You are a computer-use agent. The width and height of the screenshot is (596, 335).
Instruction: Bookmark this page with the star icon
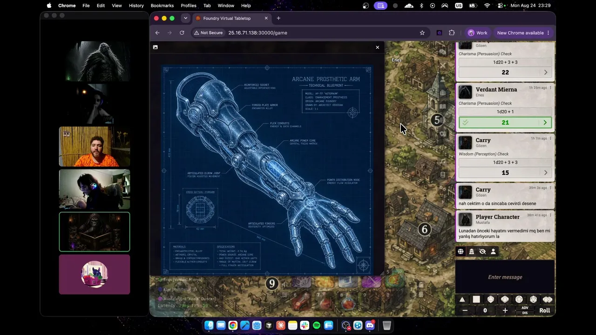(x=422, y=33)
